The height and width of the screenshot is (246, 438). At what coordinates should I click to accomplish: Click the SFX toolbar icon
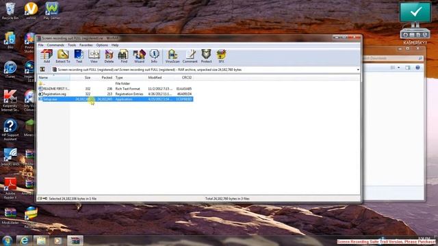click(221, 56)
